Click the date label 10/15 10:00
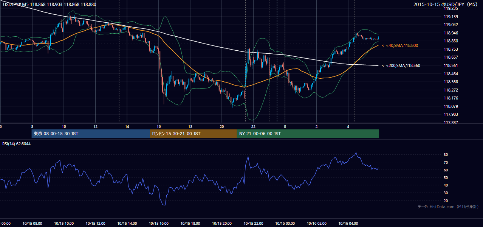Screen dimensions: 483x227 pos(64,224)
